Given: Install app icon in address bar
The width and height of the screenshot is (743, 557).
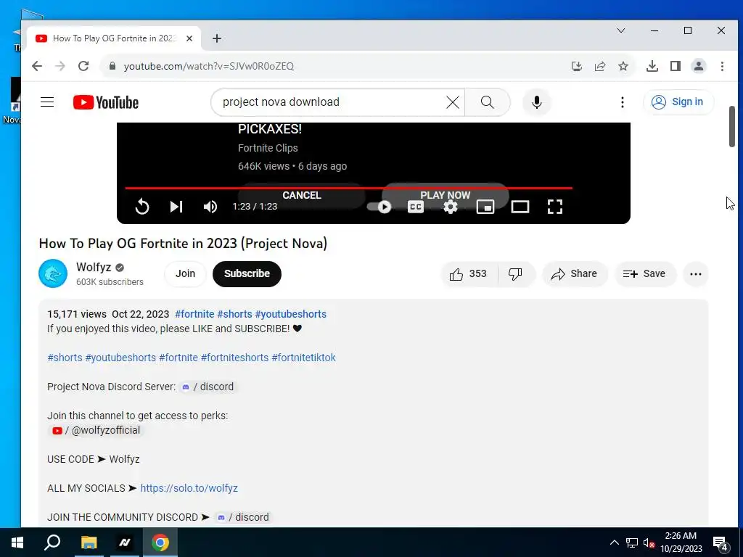Looking at the screenshot, I should (x=577, y=66).
